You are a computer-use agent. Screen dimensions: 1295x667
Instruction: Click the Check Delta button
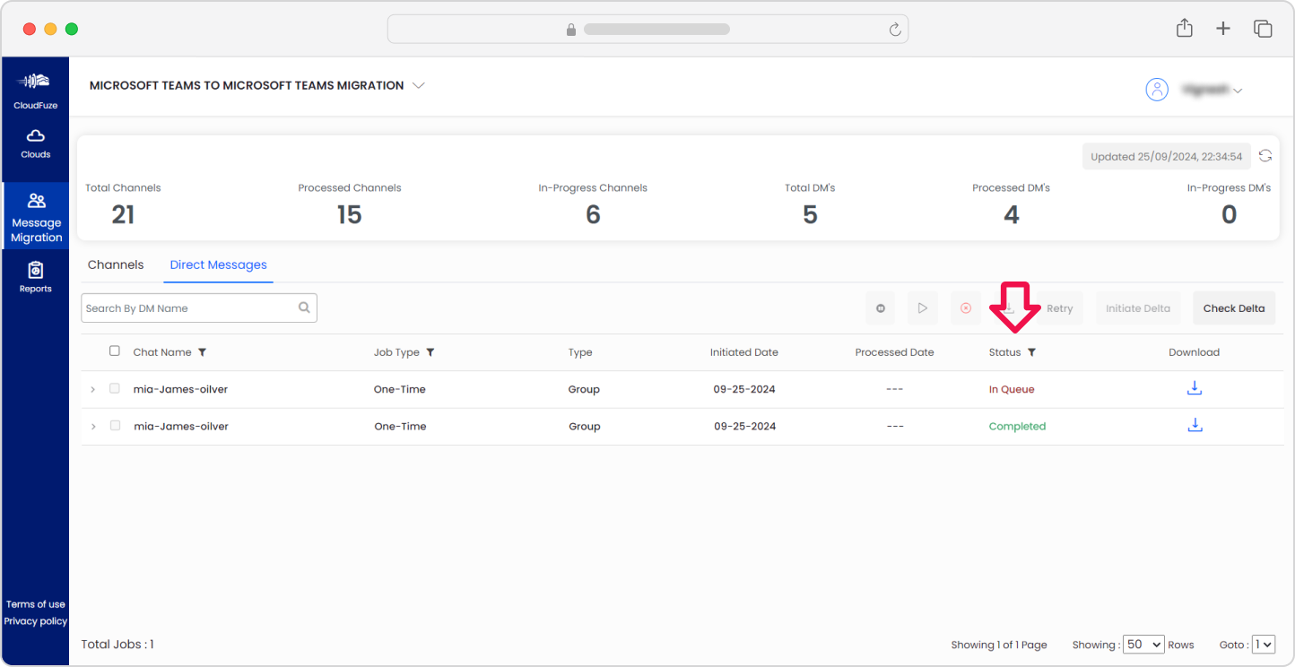click(x=1234, y=308)
